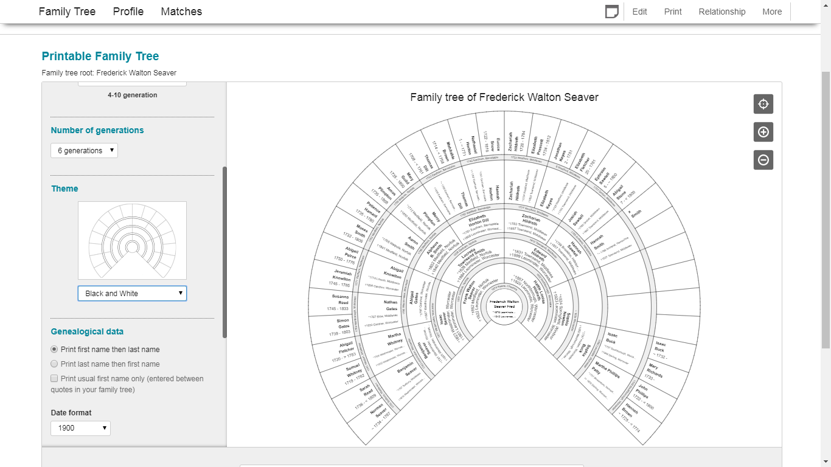This screenshot has width=831, height=467.
Task: Click Print in the top bar
Action: [672, 11]
